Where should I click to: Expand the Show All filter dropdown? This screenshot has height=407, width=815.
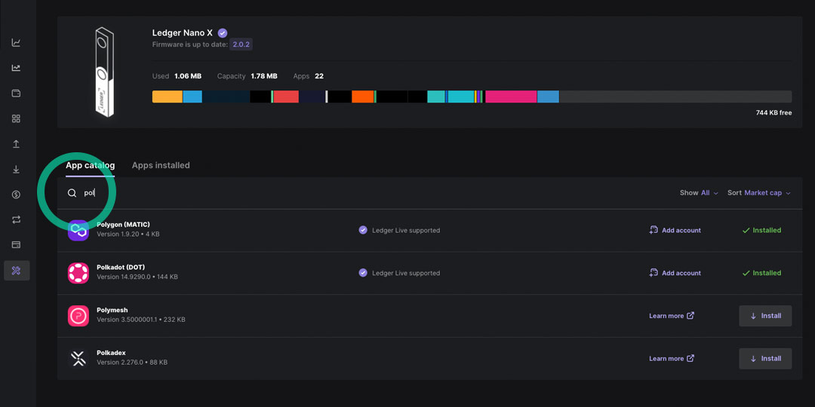[699, 193]
